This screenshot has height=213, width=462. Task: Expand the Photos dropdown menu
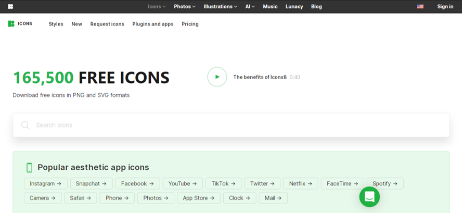185,6
